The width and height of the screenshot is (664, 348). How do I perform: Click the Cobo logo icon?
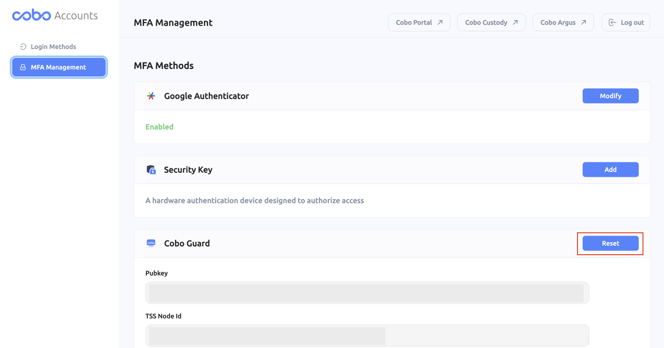pos(31,15)
